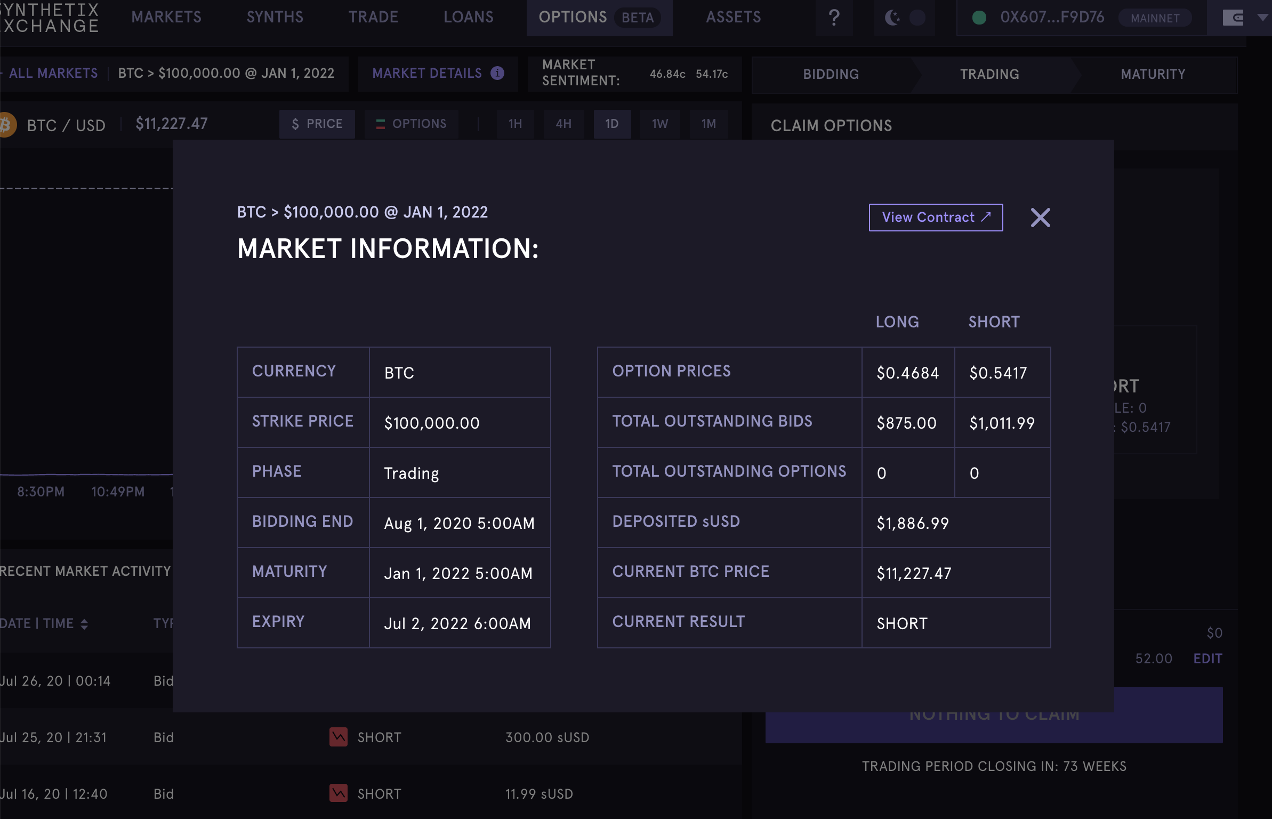The width and height of the screenshot is (1272, 819).
Task: Set chart period to 1H
Action: tap(515, 124)
